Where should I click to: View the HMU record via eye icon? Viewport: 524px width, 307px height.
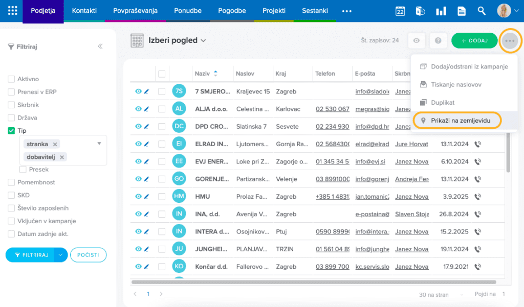pos(138,197)
